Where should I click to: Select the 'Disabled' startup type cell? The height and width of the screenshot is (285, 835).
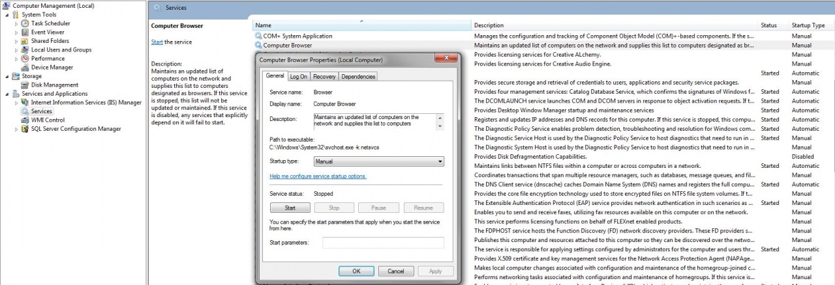coord(803,157)
